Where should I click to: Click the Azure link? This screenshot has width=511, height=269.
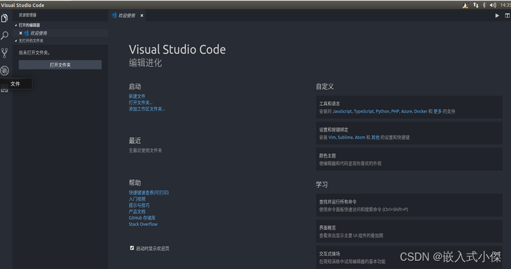[406, 111]
